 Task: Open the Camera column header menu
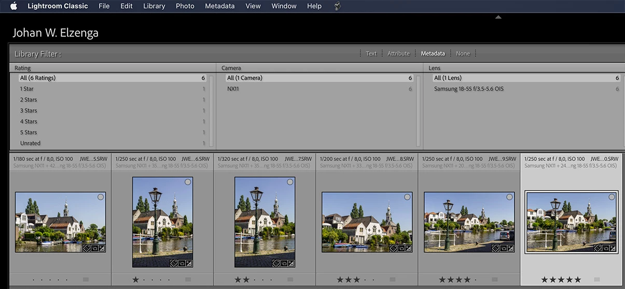231,68
